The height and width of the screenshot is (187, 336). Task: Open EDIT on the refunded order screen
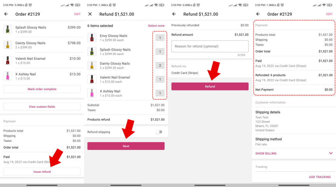[329, 14]
